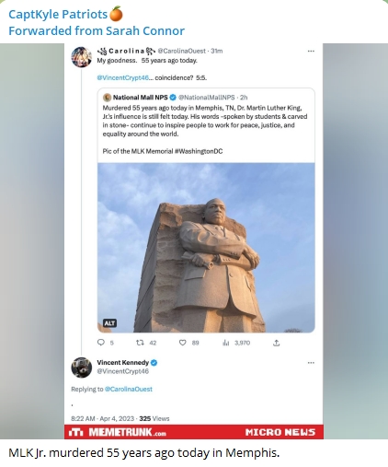388x467 pixels.
Task: Click the share upload icon under tweet
Action: pyautogui.click(x=277, y=343)
